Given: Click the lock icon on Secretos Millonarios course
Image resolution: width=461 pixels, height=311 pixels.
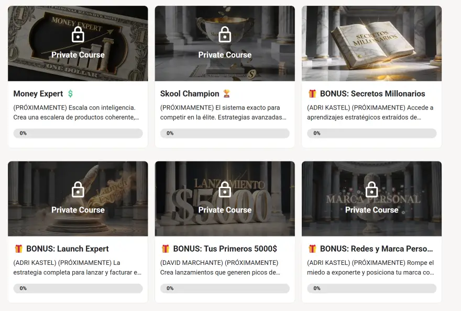Looking at the screenshot, I should [x=371, y=35].
